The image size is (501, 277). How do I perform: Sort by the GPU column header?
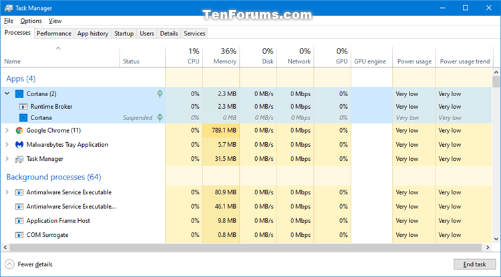(332, 57)
